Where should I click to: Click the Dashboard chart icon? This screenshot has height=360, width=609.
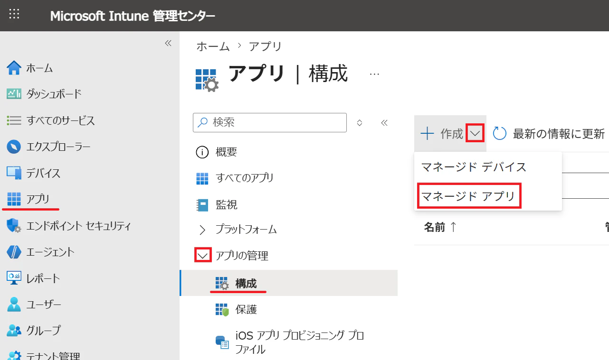14,94
